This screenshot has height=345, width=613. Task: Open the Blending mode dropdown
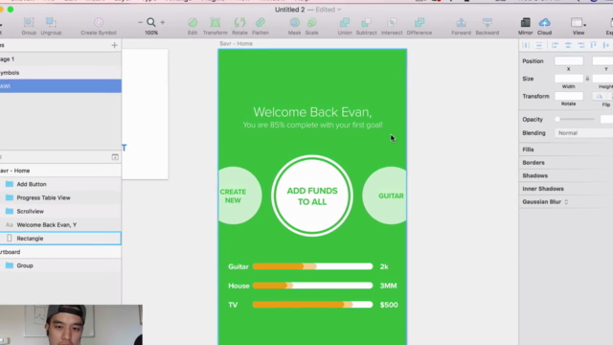pos(583,133)
